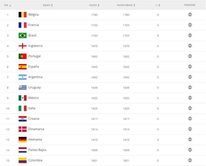Sort table by PUNTOS column
Image resolution: width=206 pixels, height=166 pixels.
pyautogui.click(x=94, y=5)
